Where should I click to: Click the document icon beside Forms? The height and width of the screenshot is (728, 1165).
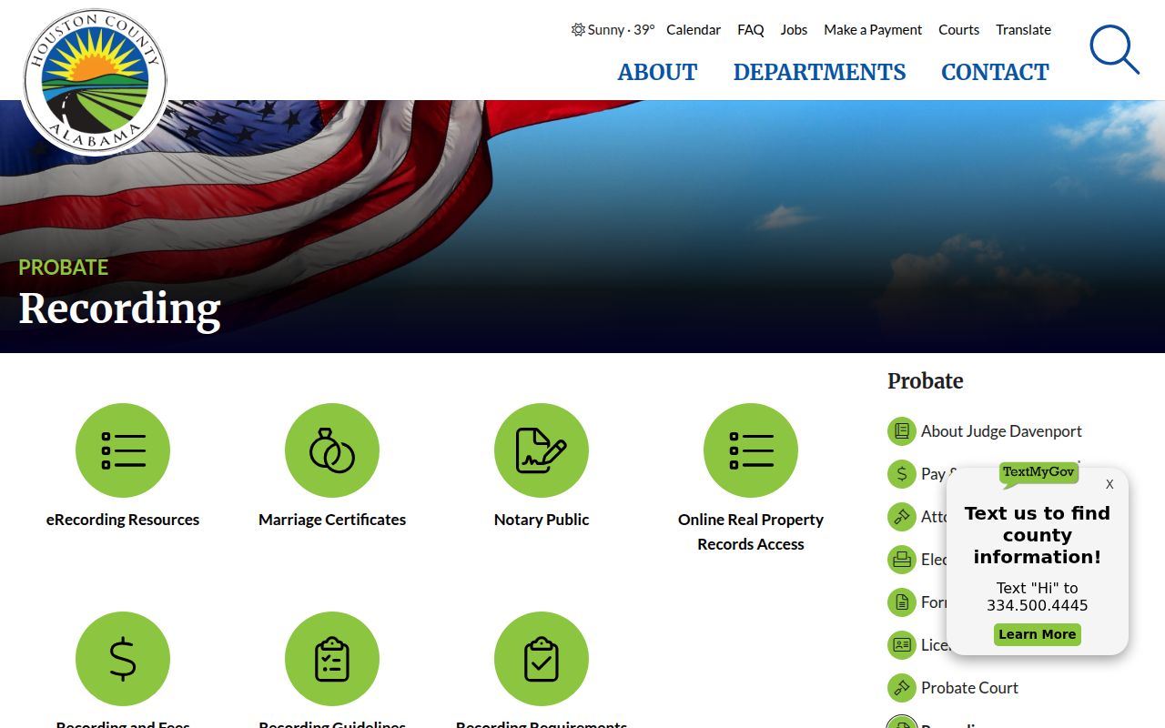tap(902, 602)
